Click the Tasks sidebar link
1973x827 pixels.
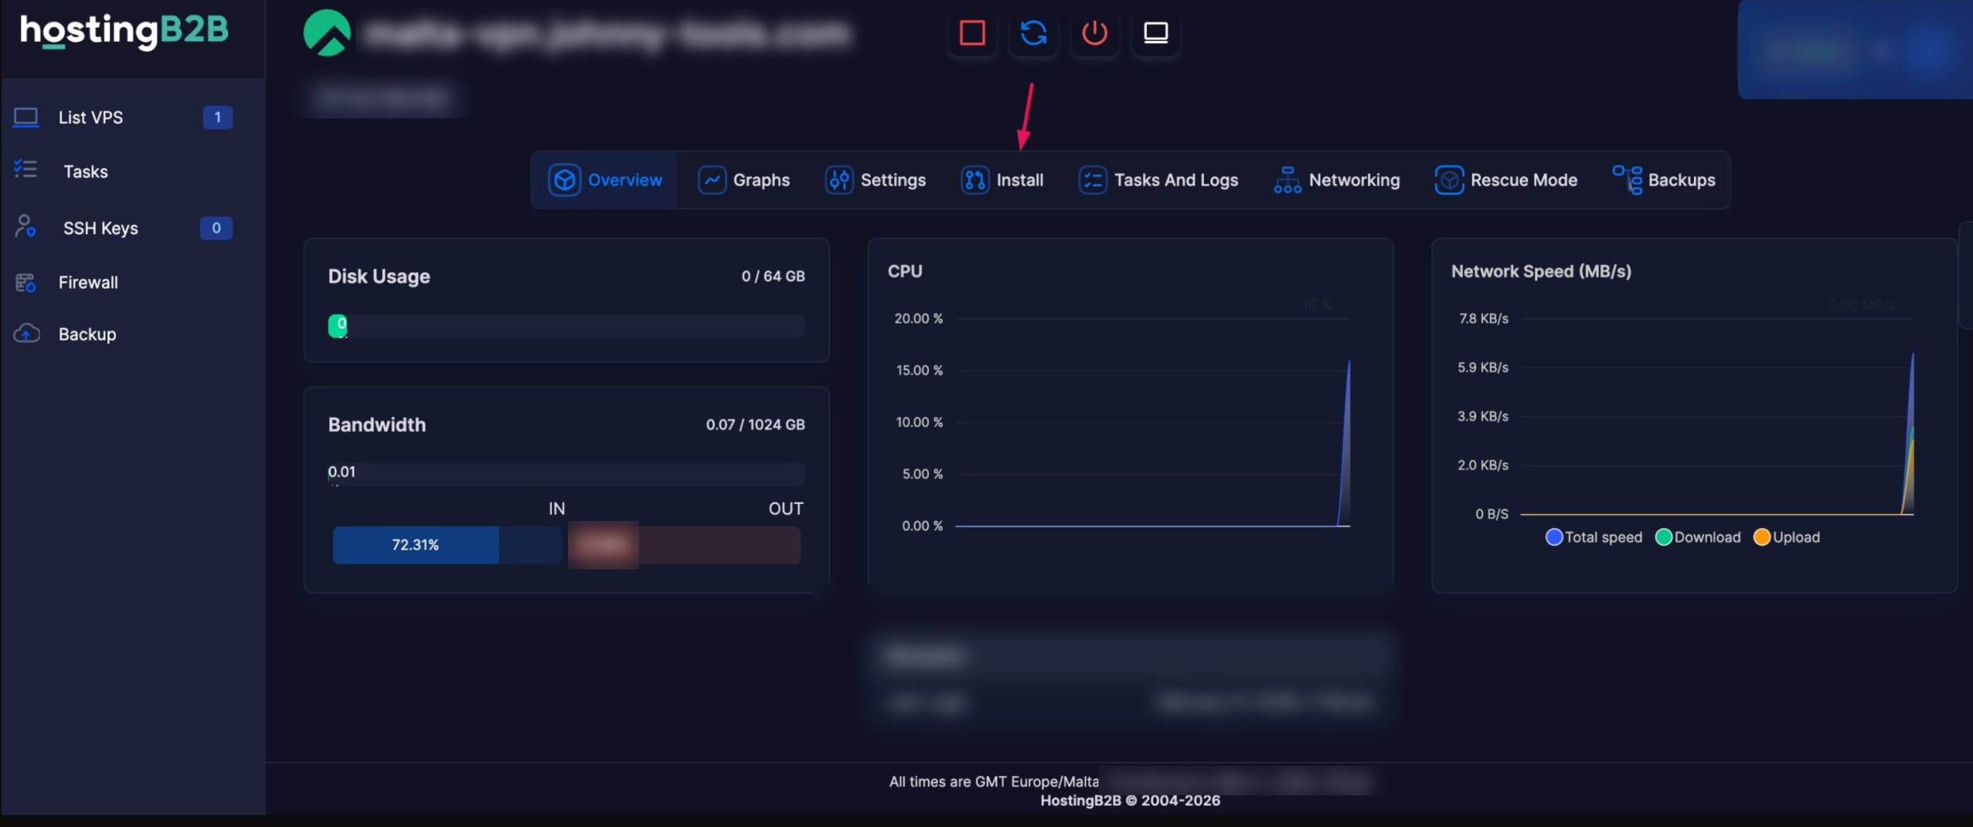pyautogui.click(x=86, y=171)
